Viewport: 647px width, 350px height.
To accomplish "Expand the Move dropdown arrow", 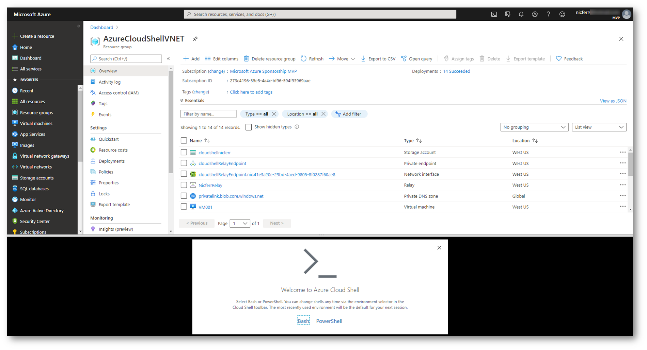I will (x=353, y=59).
